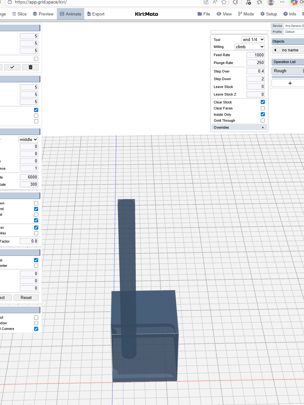
Task: Add page to browser favorites with star icon
Action: click(224, 2)
